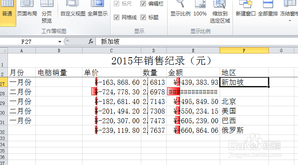
Task: Select row 32 header
Action: point(4,130)
